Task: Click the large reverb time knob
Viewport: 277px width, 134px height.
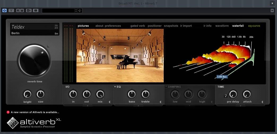Action: [34, 61]
